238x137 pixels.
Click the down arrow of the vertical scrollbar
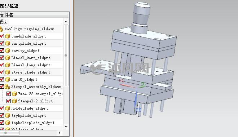click(66, 127)
